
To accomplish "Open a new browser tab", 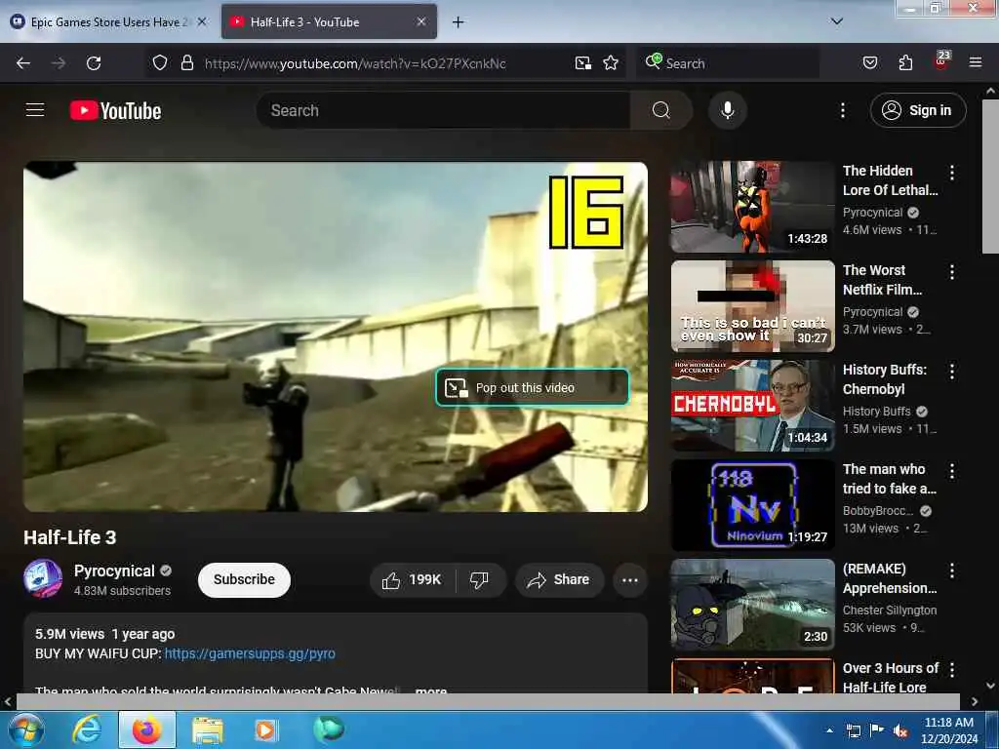I will pos(458,22).
